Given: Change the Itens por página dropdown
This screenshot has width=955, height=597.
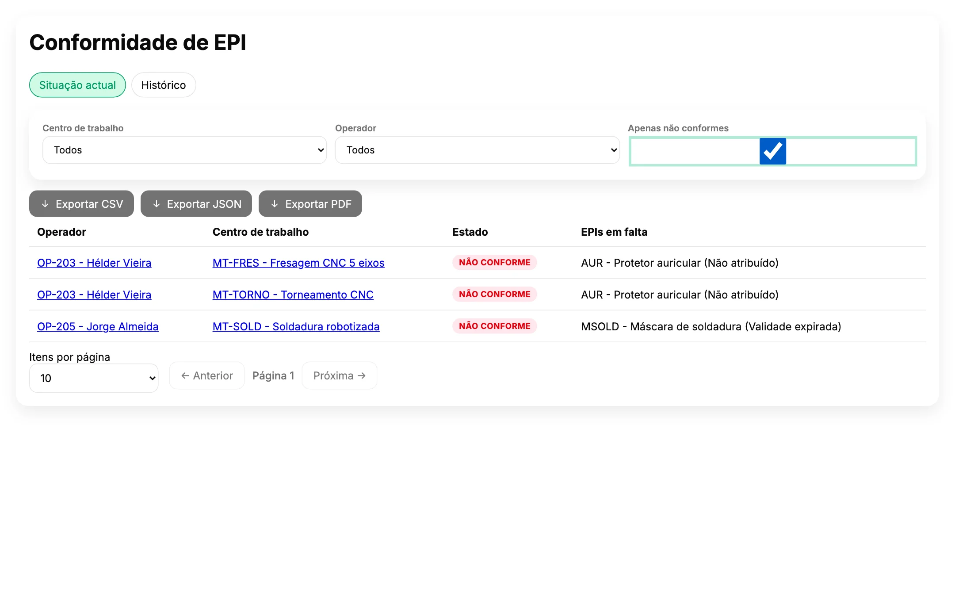Looking at the screenshot, I should coord(94,378).
